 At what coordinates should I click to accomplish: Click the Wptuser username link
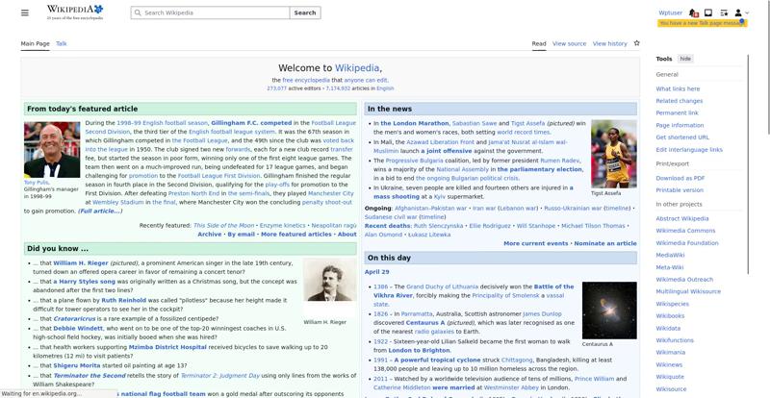coord(670,13)
